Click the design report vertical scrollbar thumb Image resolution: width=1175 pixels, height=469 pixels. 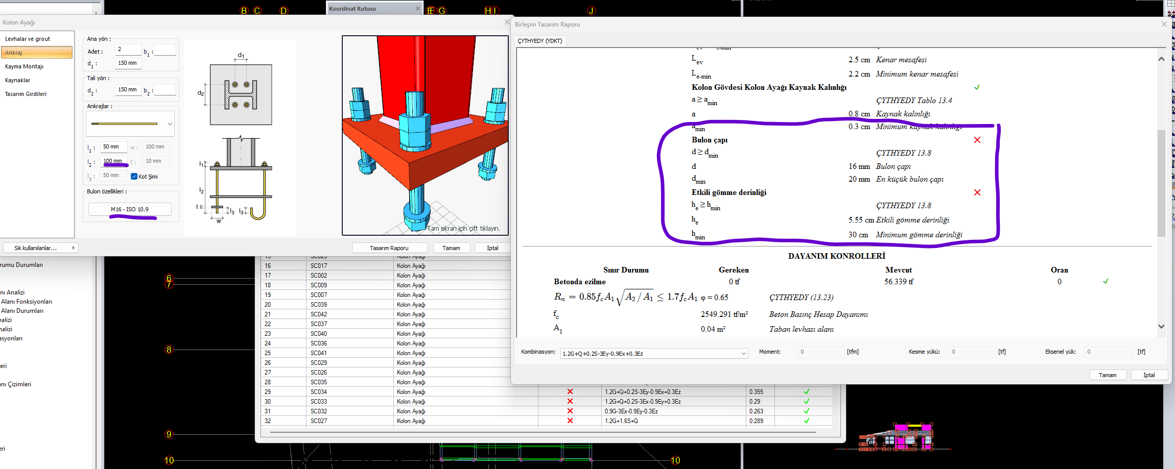coord(1161,184)
